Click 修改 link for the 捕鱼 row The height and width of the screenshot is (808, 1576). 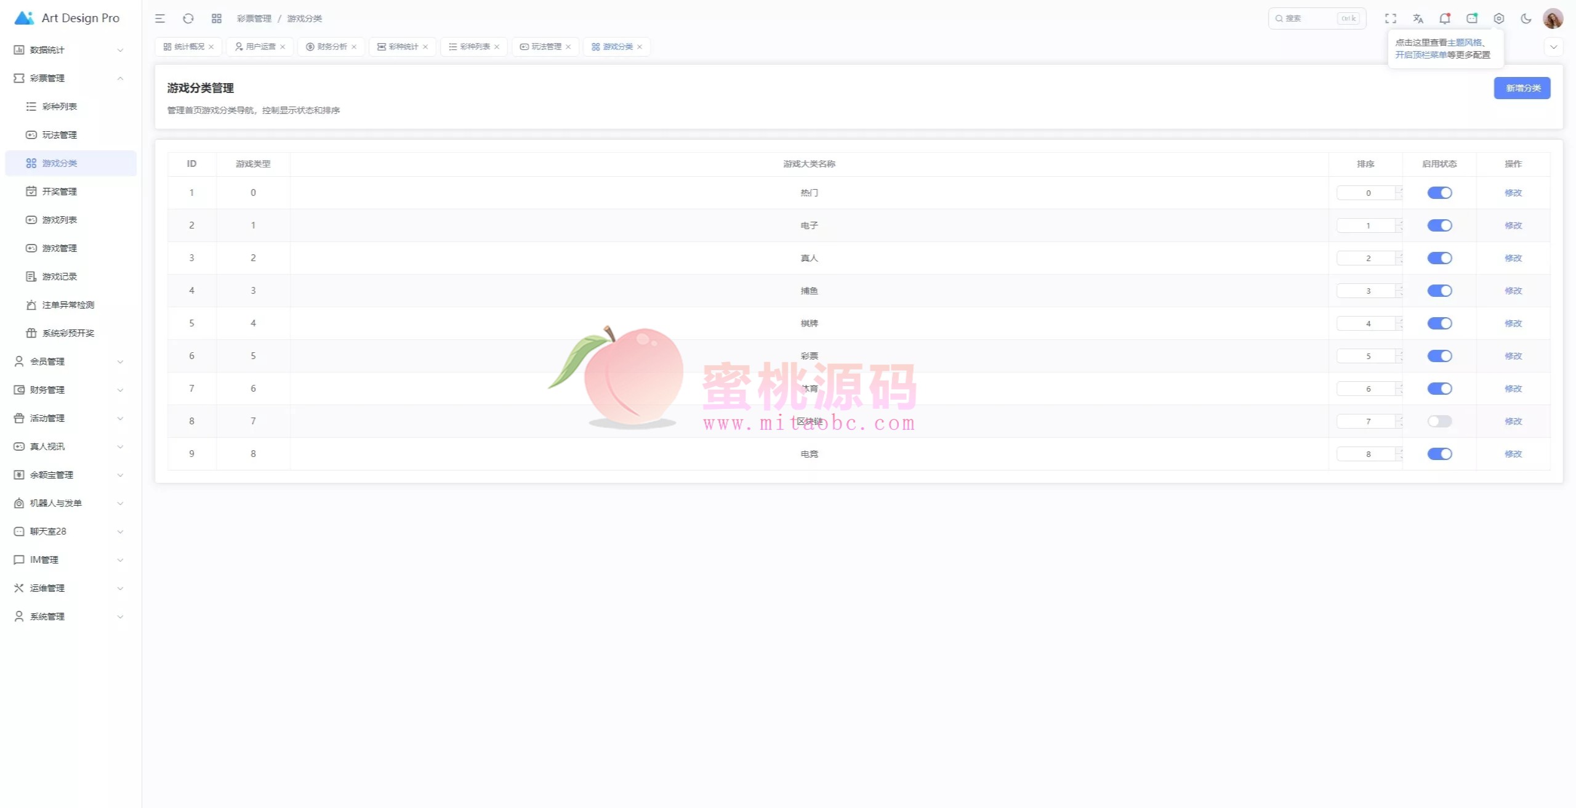click(x=1513, y=291)
